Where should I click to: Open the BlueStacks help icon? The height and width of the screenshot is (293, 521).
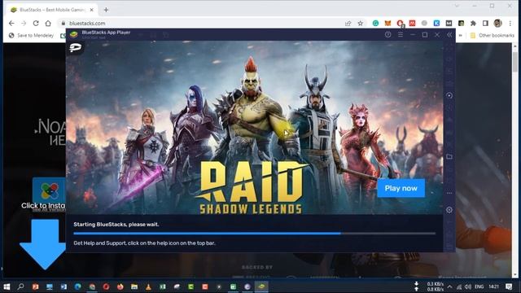point(387,34)
